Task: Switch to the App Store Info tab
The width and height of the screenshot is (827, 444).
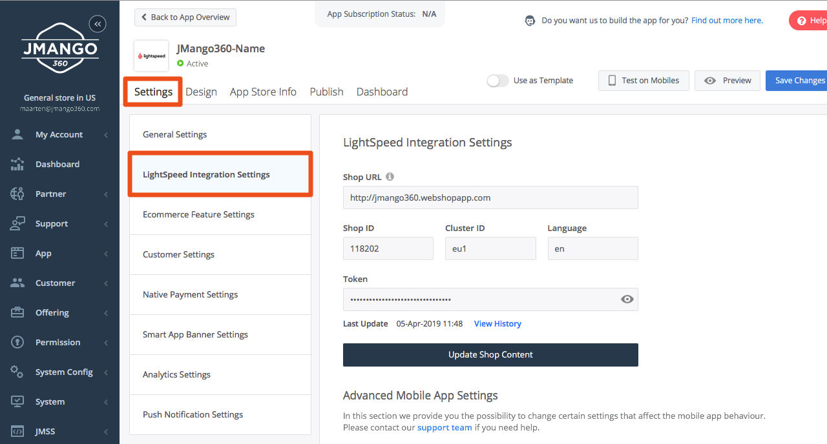Action: tap(263, 92)
